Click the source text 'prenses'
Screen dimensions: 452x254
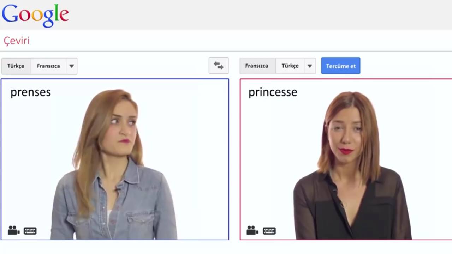click(x=31, y=92)
